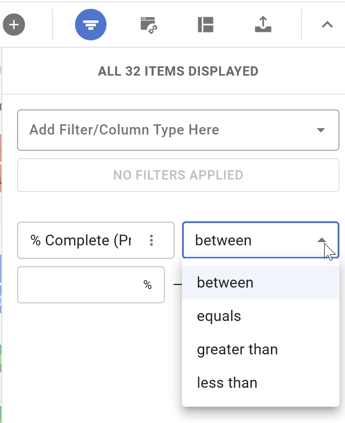345x423 pixels.
Task: Expand the % Complete (Pr field selector
Action: (83, 240)
